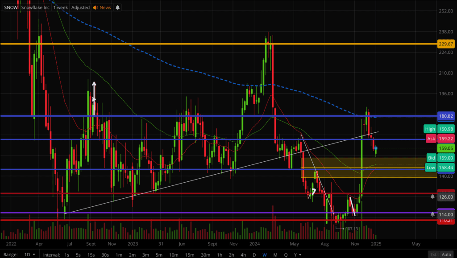Open the Range 1D dropdown

point(29,254)
